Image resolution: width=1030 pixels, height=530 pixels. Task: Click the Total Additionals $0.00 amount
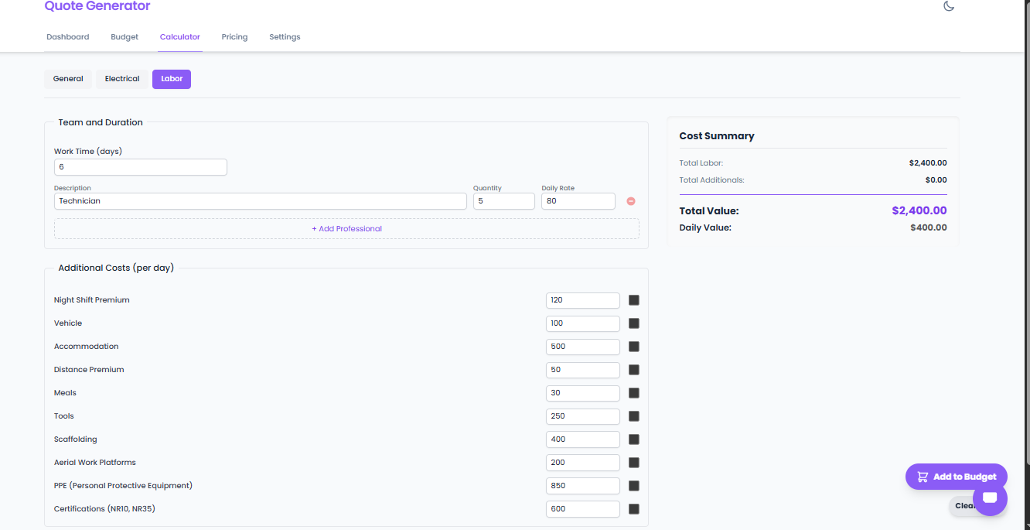point(936,180)
